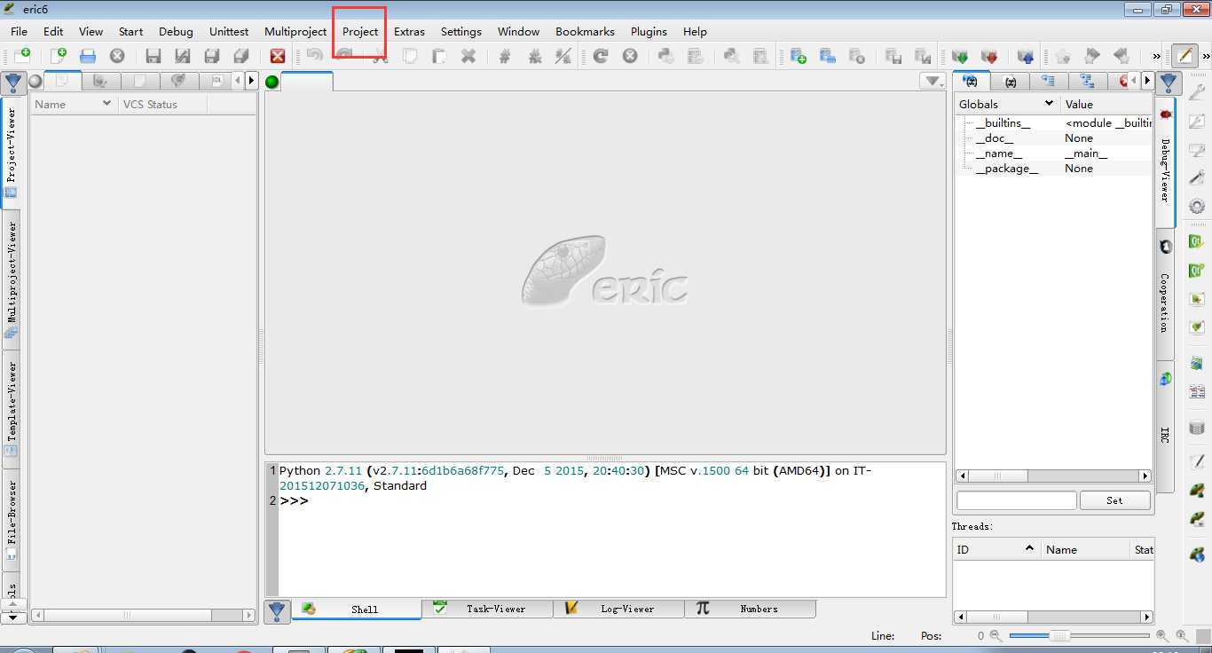The image size is (1212, 653).
Task: Open the Multiproject-Viewer side tab
Action: tap(12, 279)
